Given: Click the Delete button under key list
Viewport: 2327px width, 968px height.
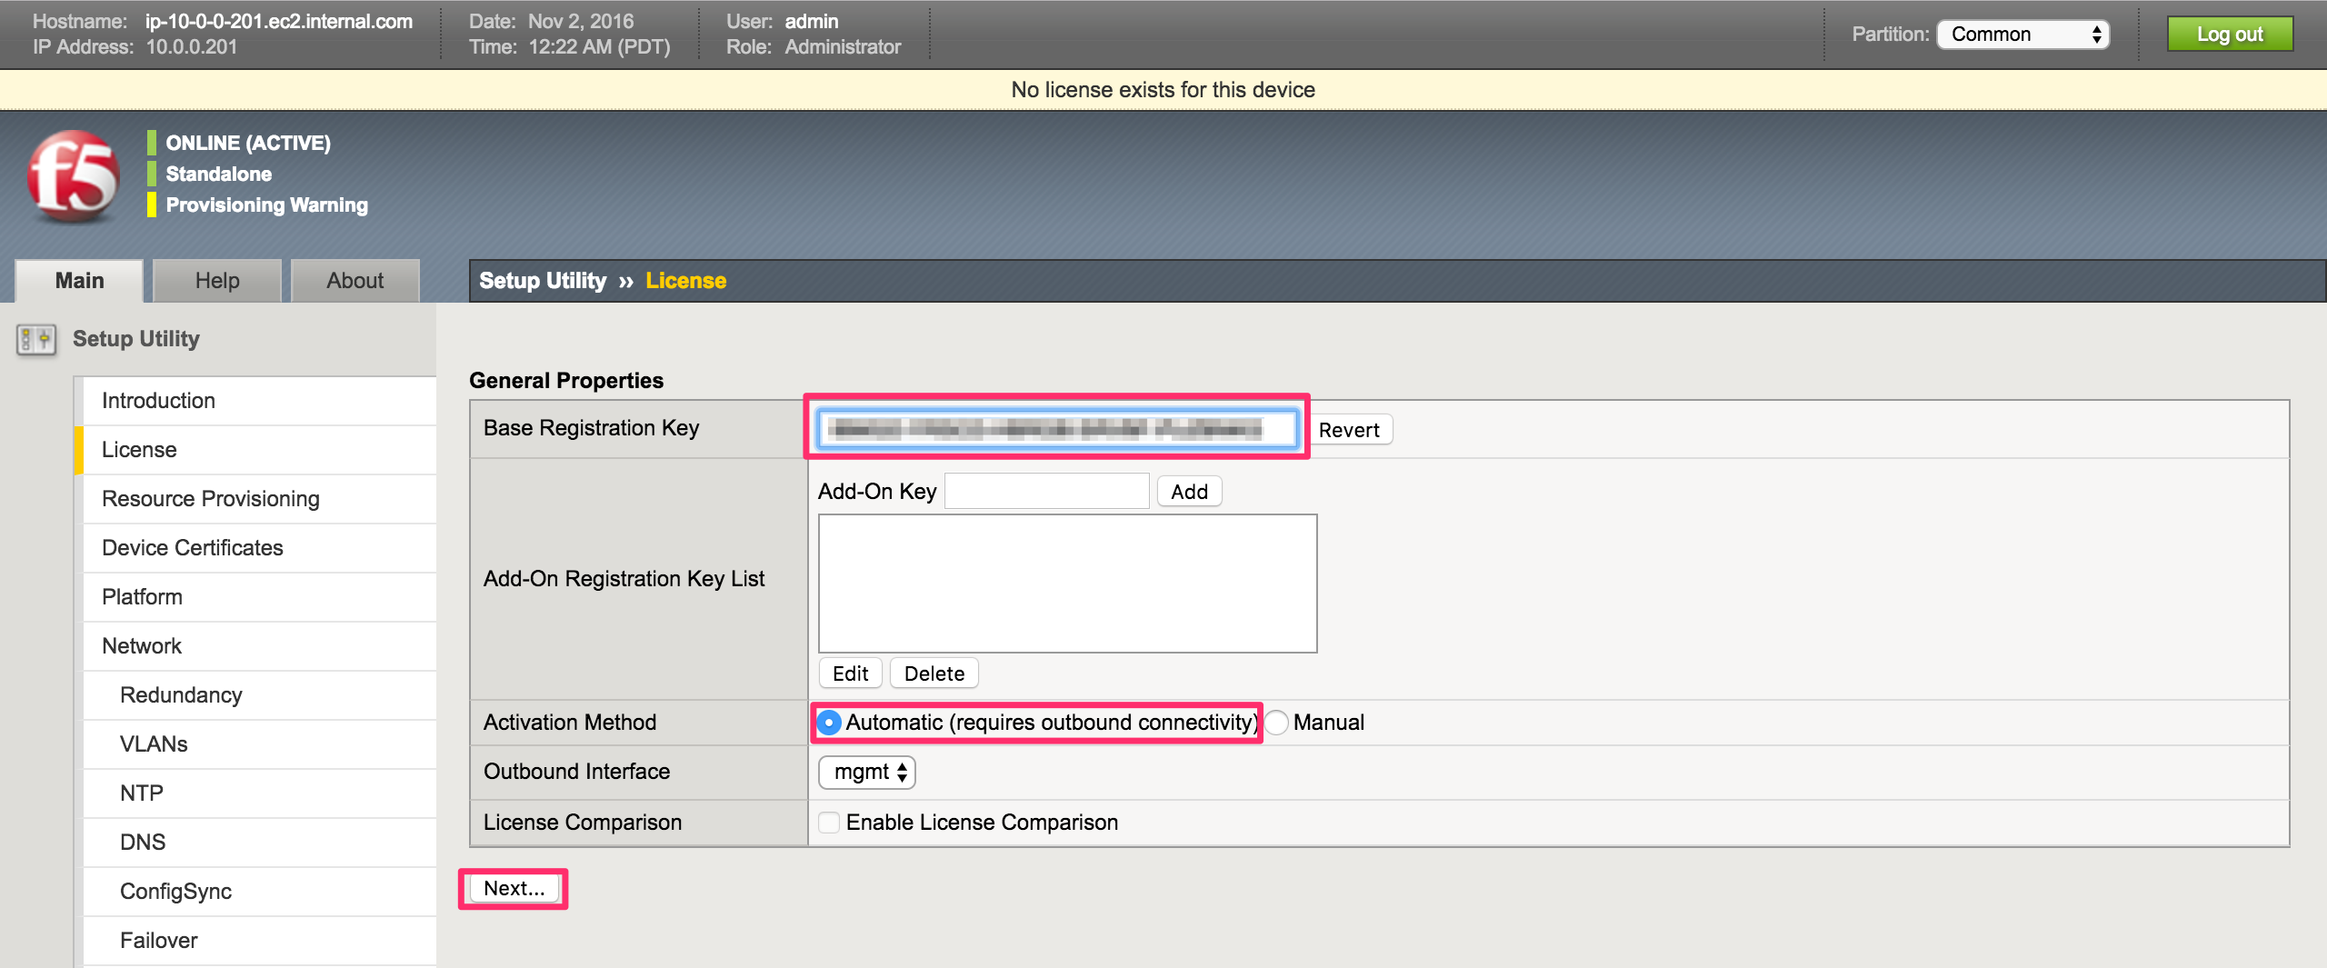Looking at the screenshot, I should (934, 674).
